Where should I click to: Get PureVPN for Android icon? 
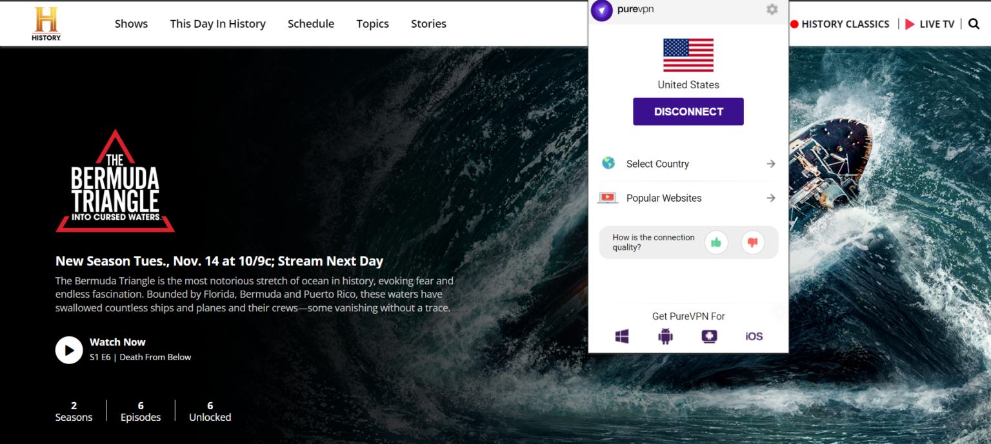tap(665, 336)
